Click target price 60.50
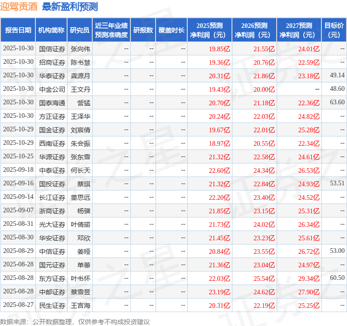Screen dimensions: 347x326 337,278
